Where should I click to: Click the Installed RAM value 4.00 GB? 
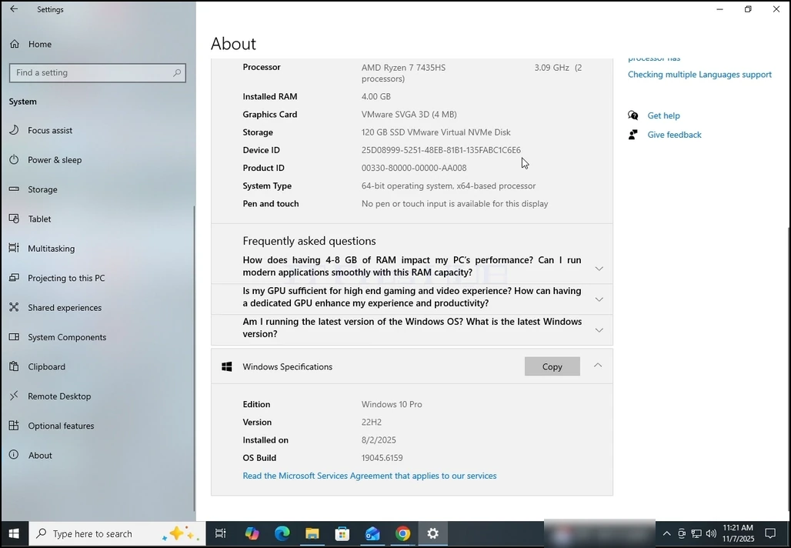(375, 96)
